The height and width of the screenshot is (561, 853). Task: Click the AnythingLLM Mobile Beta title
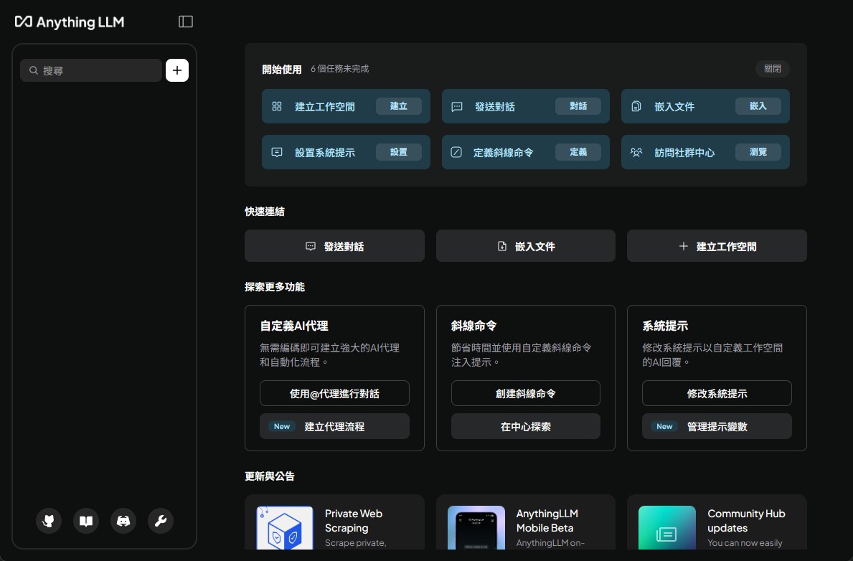point(547,521)
